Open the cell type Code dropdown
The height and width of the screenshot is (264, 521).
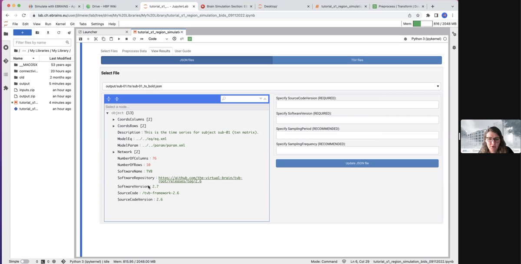pyautogui.click(x=158, y=39)
